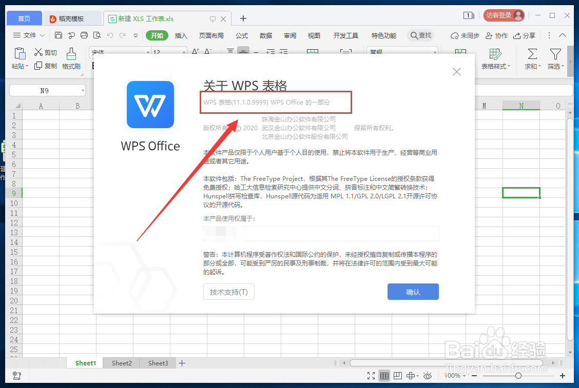
Task: Click the Search (查找) button
Action: [421, 35]
